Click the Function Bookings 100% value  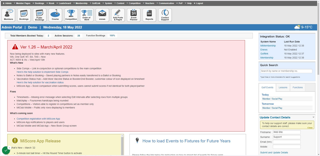coord(112,35)
